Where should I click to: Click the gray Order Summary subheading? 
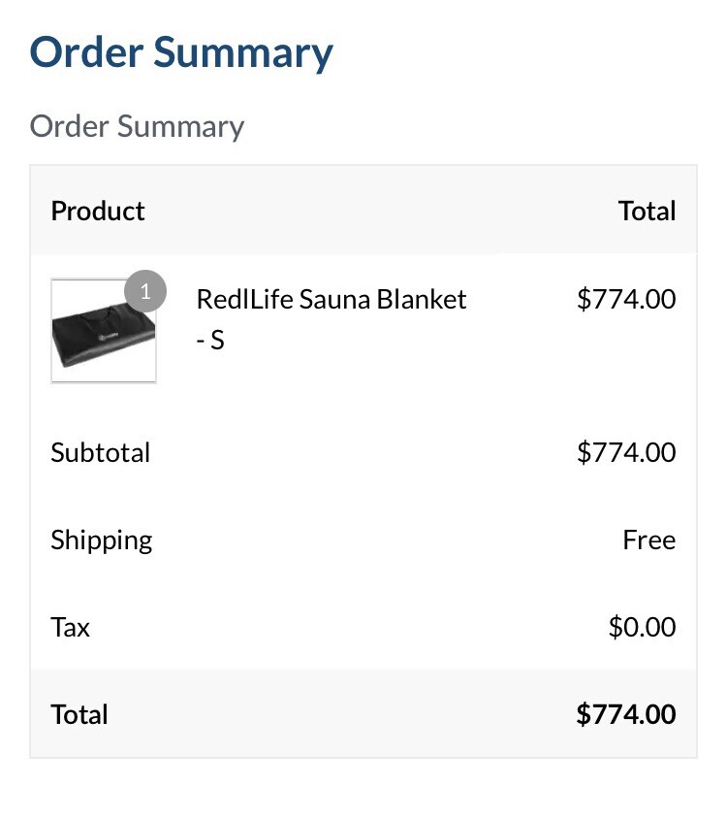pyautogui.click(x=137, y=126)
